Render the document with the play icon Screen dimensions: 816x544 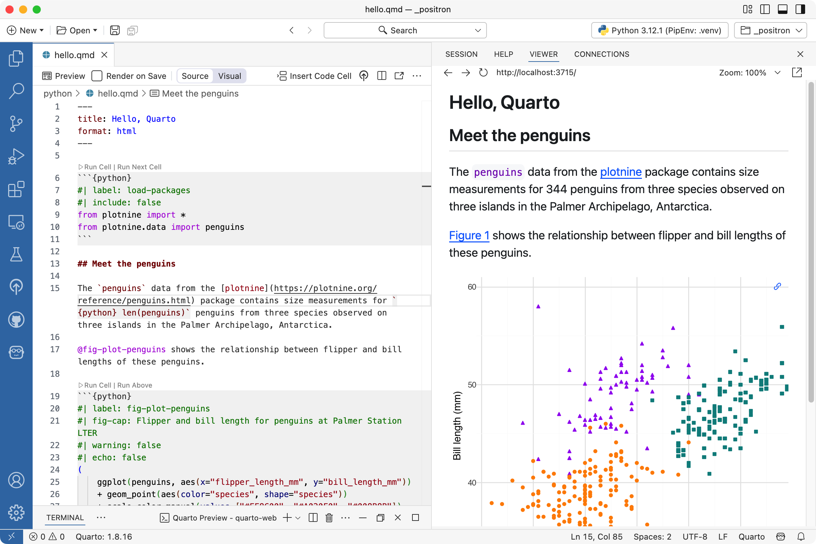(x=363, y=75)
